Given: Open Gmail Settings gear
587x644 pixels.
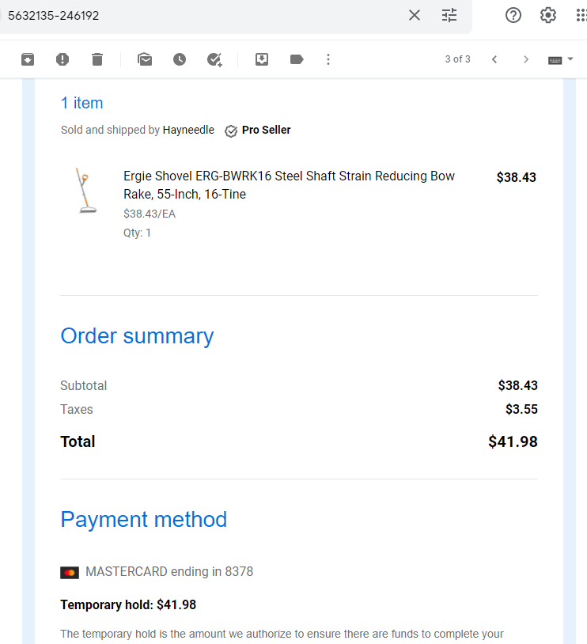Looking at the screenshot, I should coord(548,15).
